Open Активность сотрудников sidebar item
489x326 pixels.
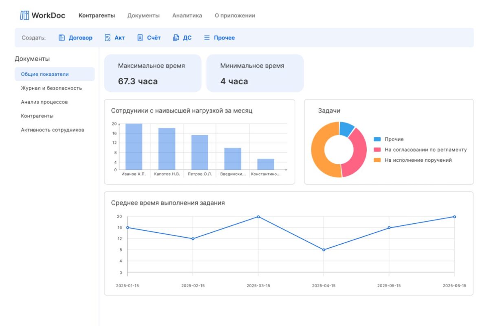[x=53, y=130]
